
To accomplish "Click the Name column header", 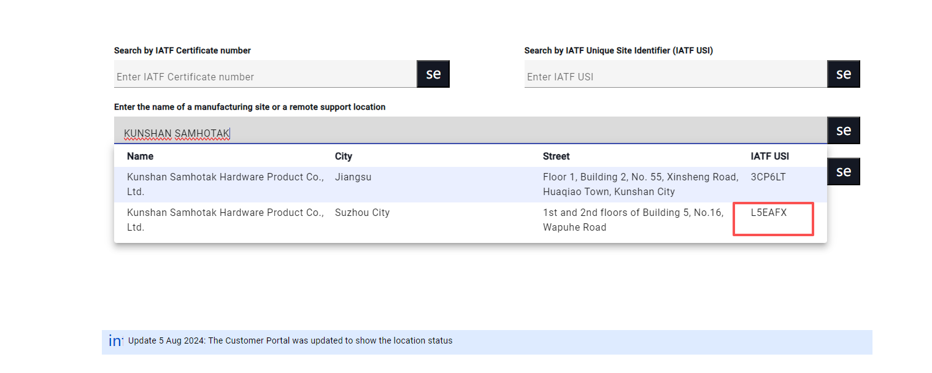I will [141, 156].
